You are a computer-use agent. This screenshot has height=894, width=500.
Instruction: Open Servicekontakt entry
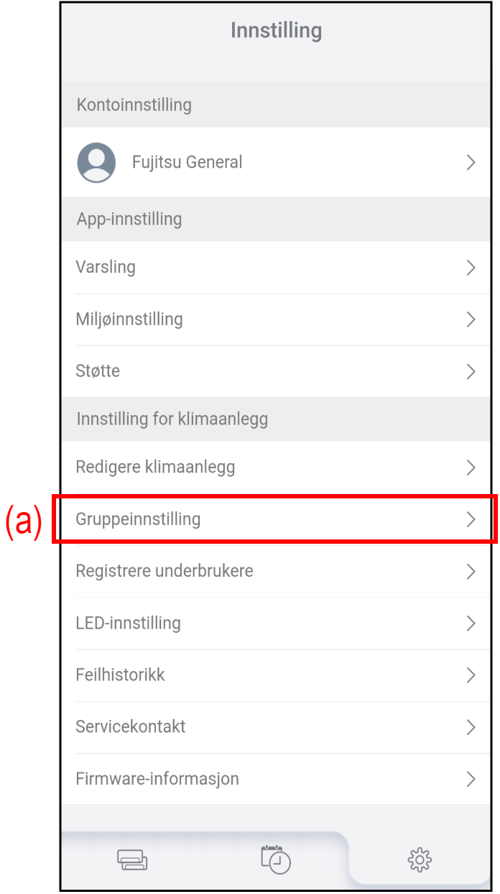tap(131, 726)
